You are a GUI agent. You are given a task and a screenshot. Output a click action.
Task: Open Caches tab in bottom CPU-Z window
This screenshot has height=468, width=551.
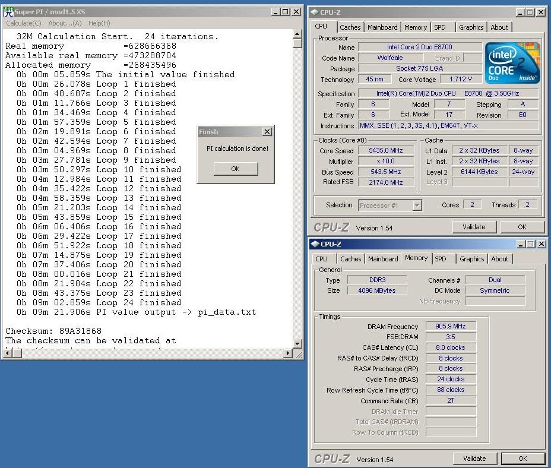351,259
